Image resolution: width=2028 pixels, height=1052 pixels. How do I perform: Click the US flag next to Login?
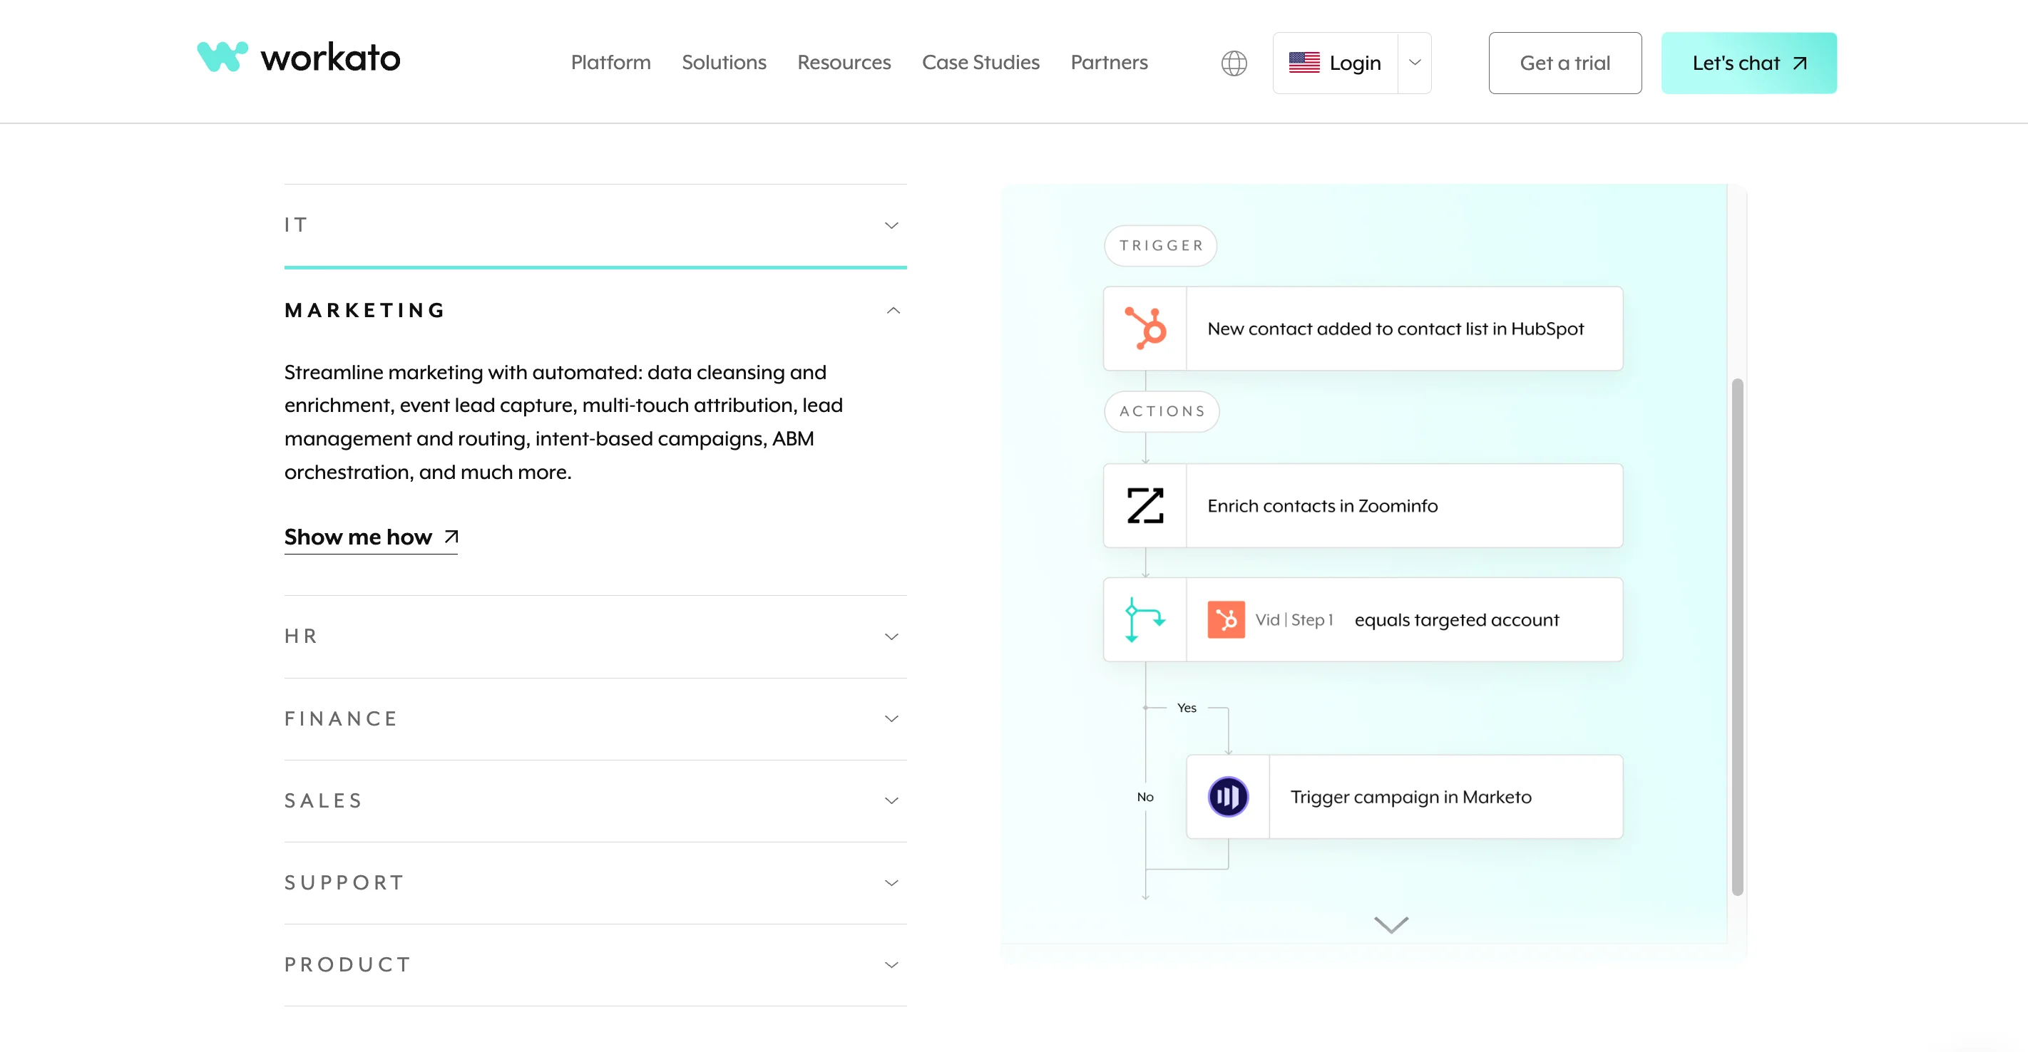1304,62
